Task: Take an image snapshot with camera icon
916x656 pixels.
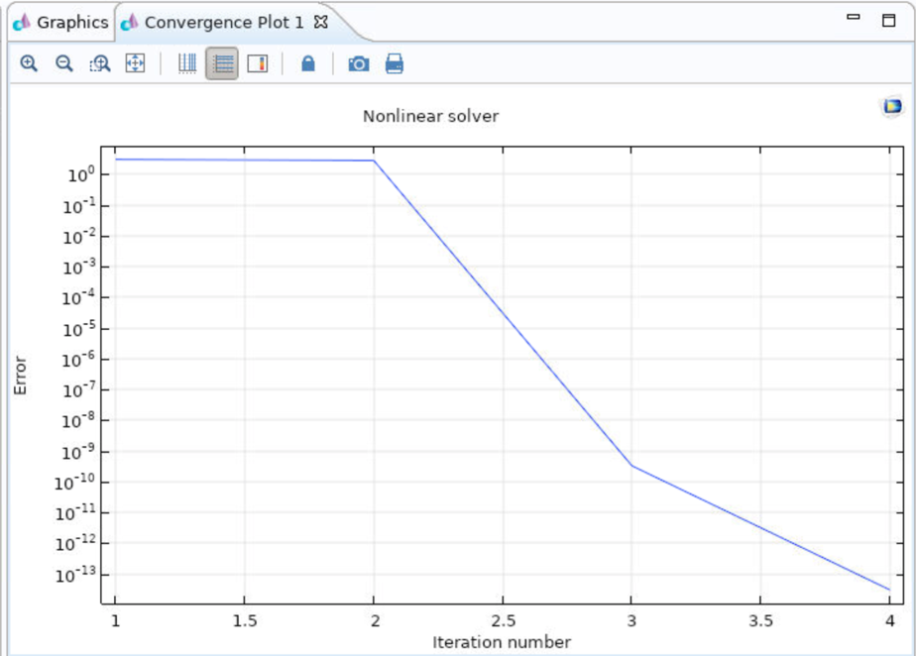Action: tap(358, 64)
